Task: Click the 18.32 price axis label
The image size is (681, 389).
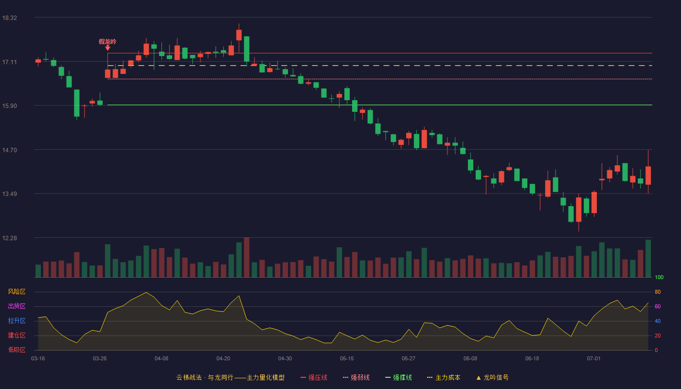Action: (10, 18)
